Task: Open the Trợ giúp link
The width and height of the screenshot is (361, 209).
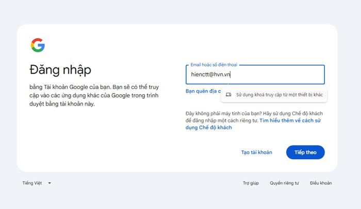Action: pyautogui.click(x=251, y=183)
